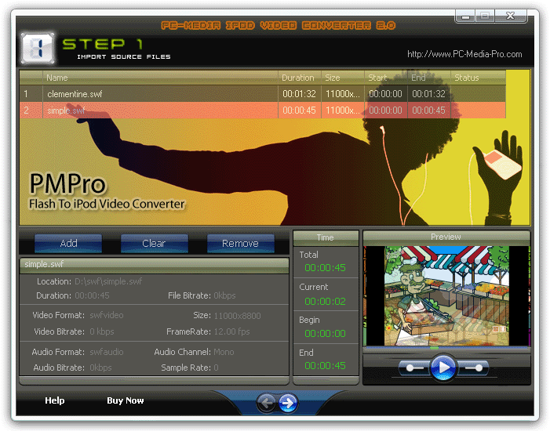
Task: Click the Size column header
Action: point(343,78)
